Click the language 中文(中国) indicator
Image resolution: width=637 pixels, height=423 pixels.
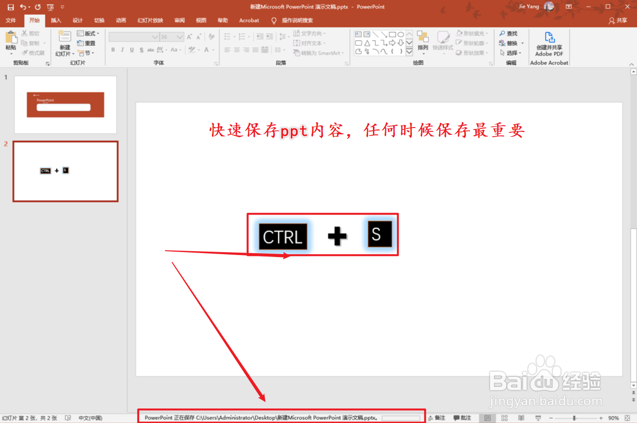(90, 418)
